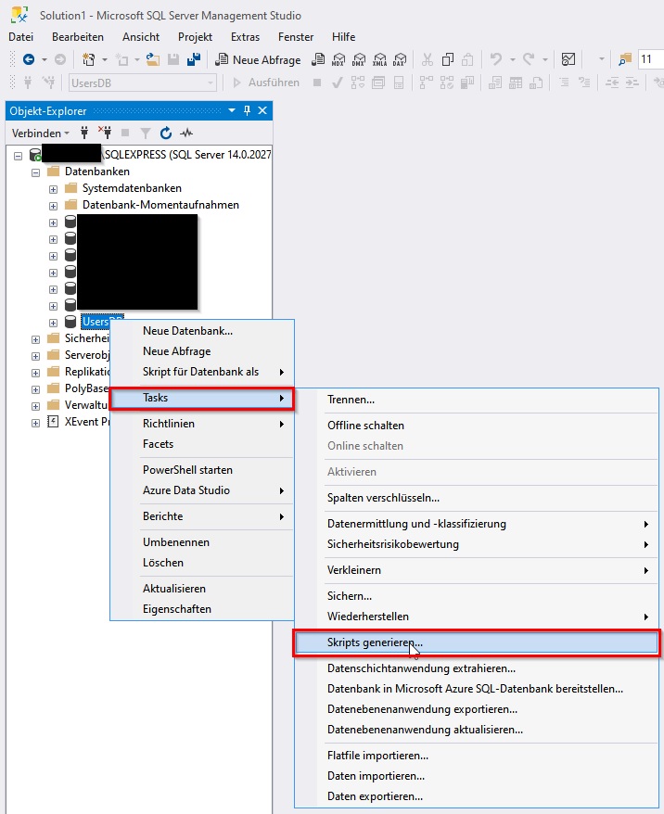The height and width of the screenshot is (814, 664).
Task: Open the Objekt-Explorer window position dropdown
Action: [232, 110]
